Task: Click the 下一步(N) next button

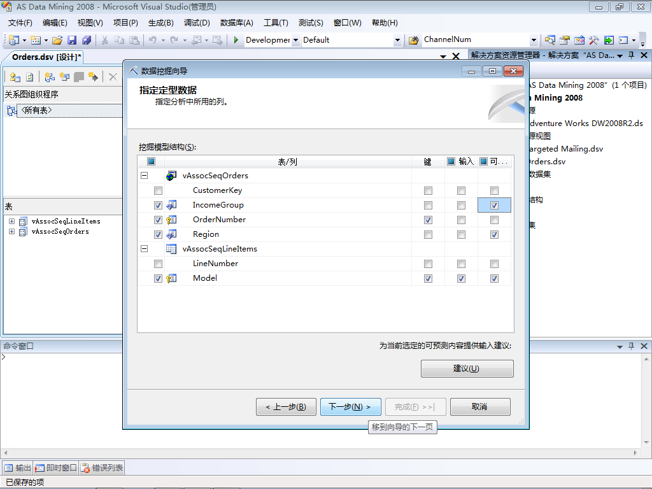Action: click(351, 407)
